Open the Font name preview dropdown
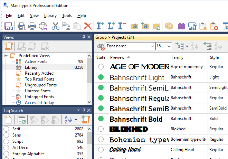 152,46
